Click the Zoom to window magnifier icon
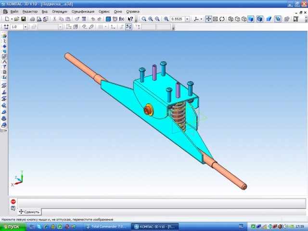Screen dimensions: 308x231 (x=143, y=19)
